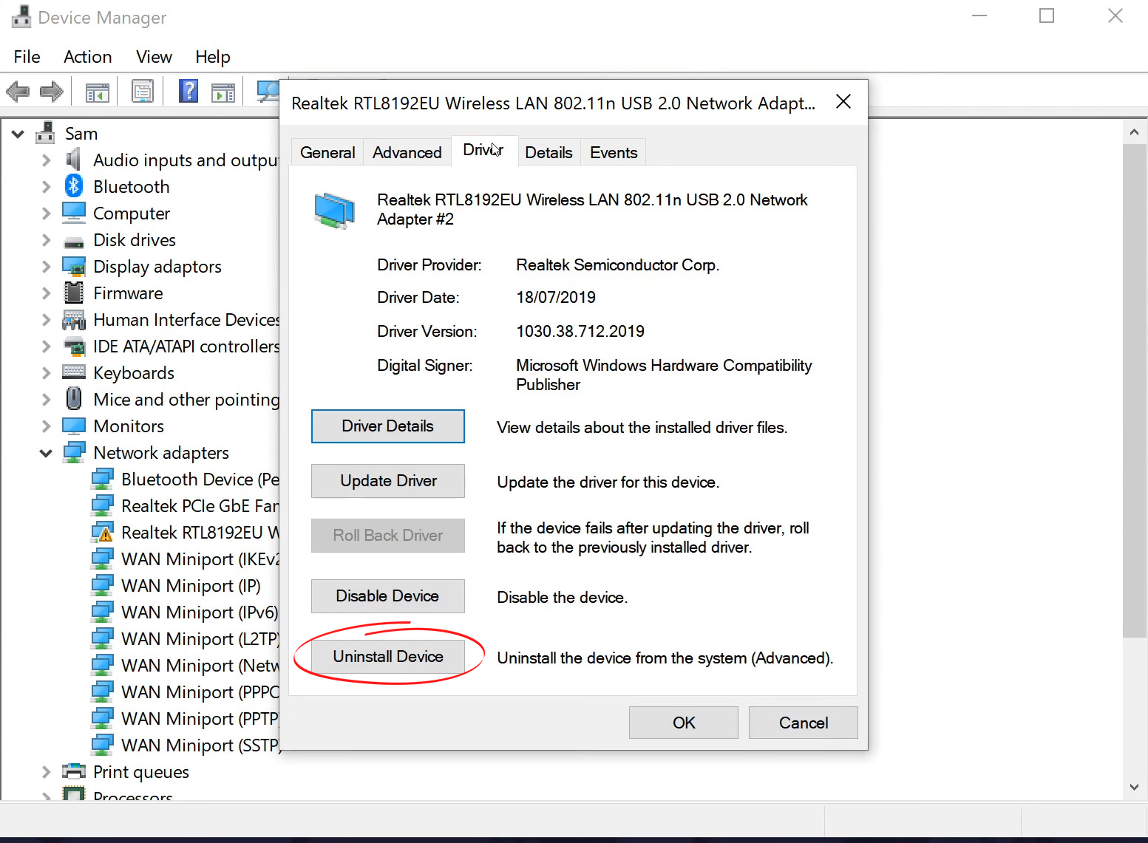Open Properties using the toolbar icon
Screen dimensions: 1148x843
click(x=143, y=91)
